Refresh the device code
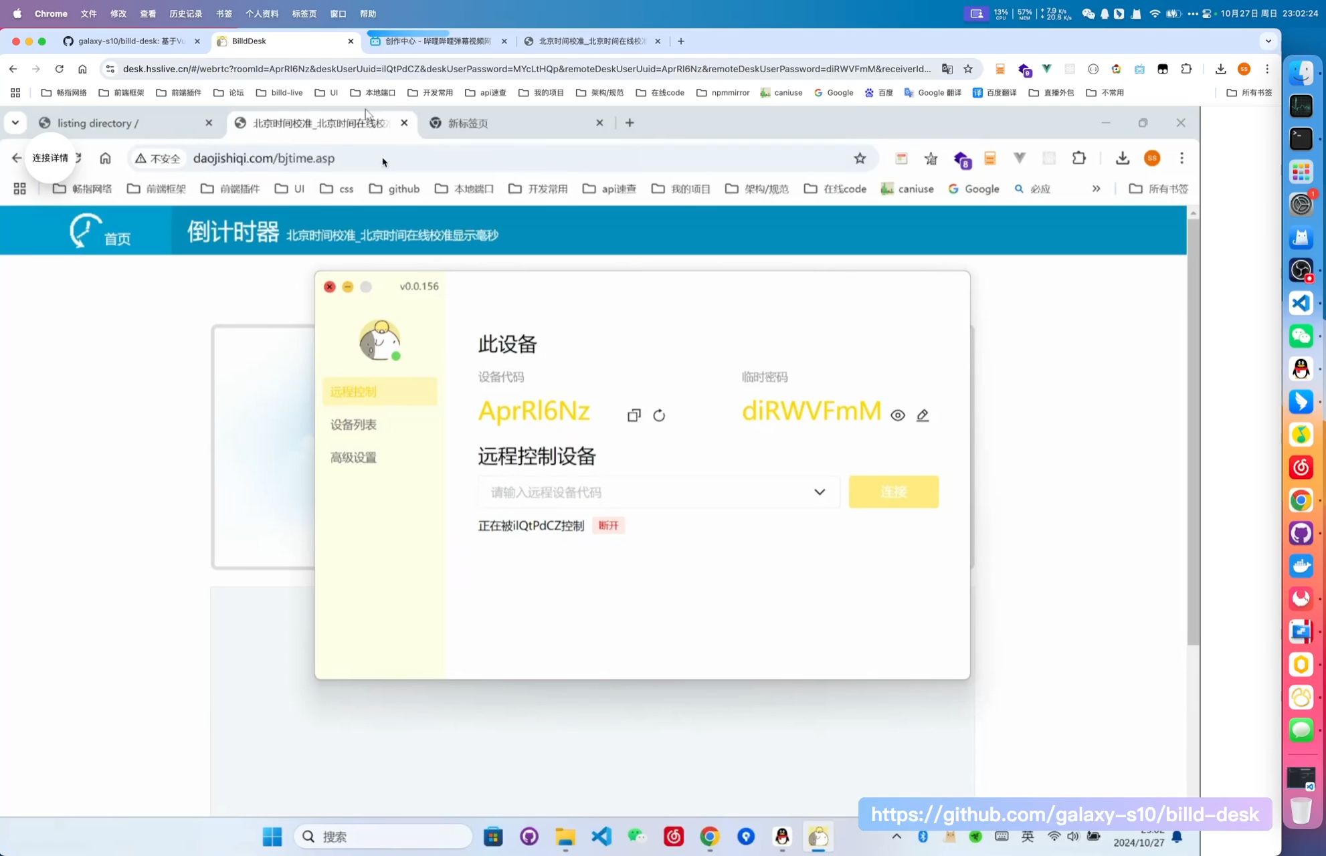The image size is (1326, 856). [659, 415]
